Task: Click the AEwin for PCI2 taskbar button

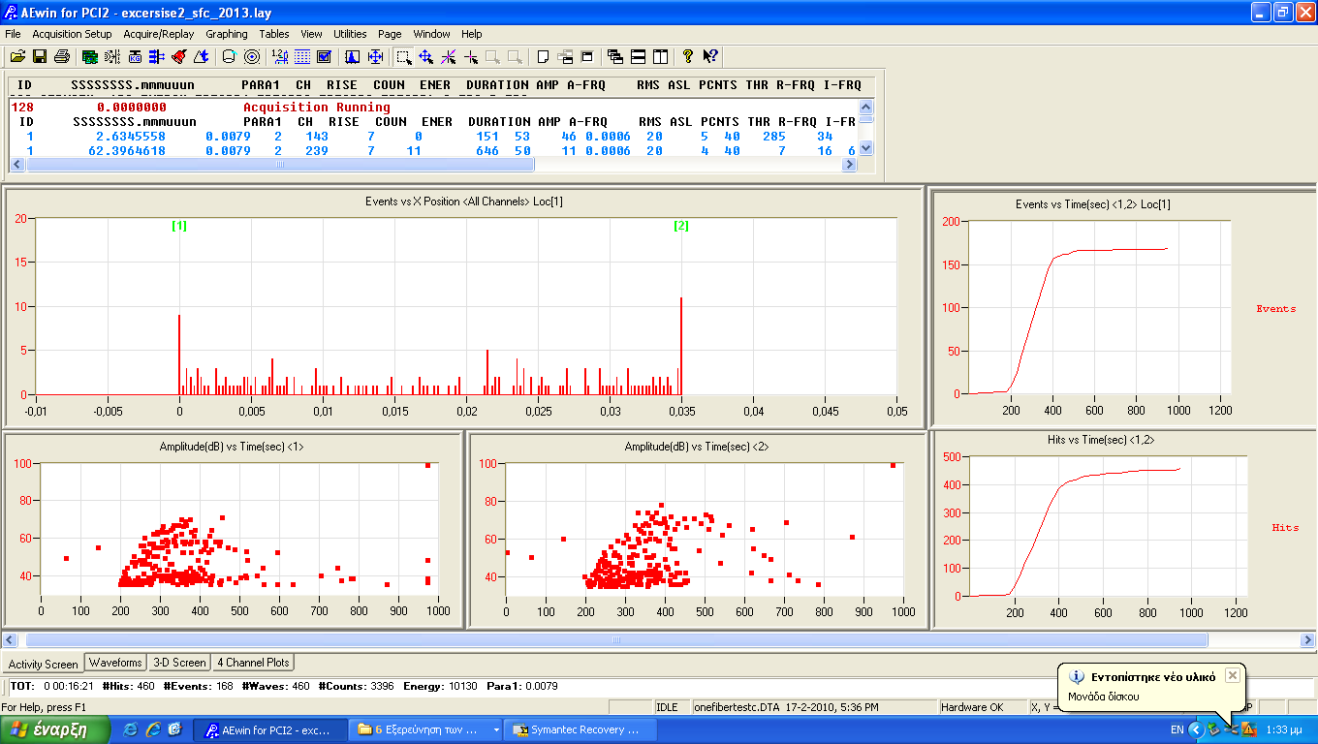Action: pyautogui.click(x=271, y=729)
